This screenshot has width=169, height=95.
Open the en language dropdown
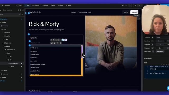coord(21,6)
